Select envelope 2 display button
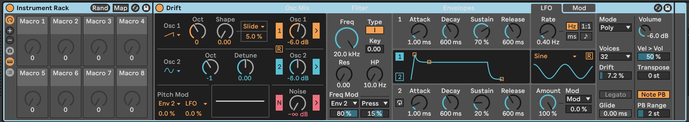 (x=400, y=76)
